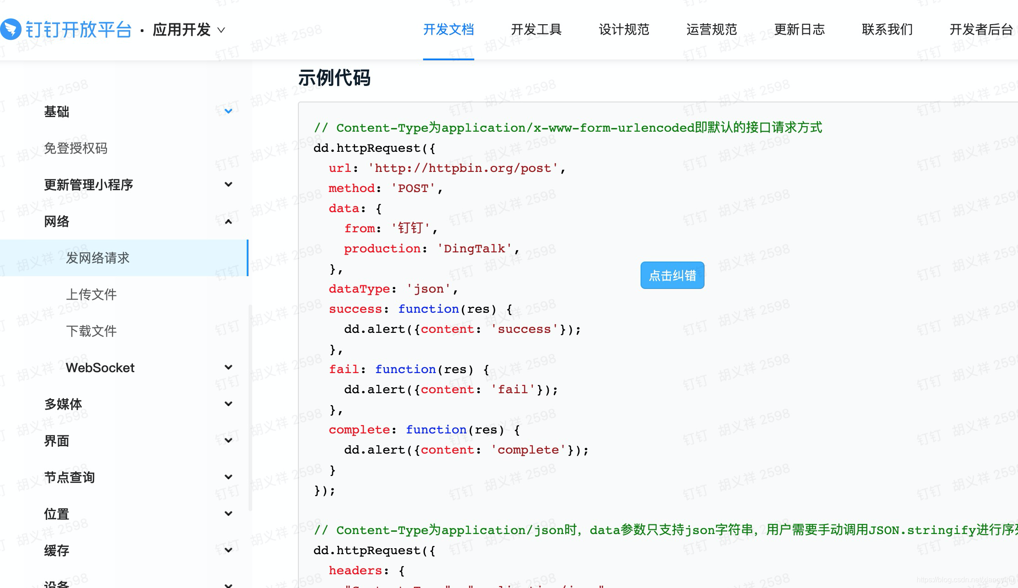Expand the 节点查询 section chevron
The image size is (1018, 588).
(x=228, y=477)
